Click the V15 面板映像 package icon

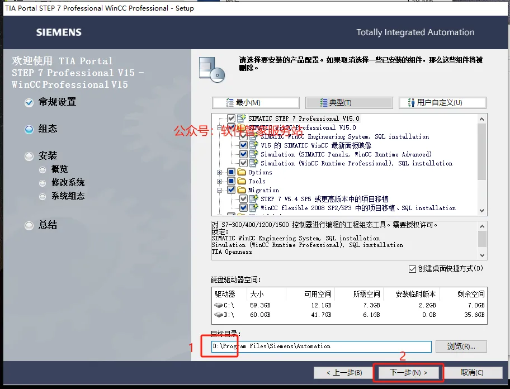click(x=254, y=145)
